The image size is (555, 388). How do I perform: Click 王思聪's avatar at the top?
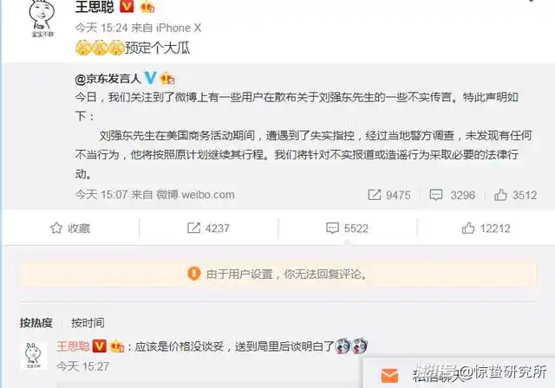point(42,17)
